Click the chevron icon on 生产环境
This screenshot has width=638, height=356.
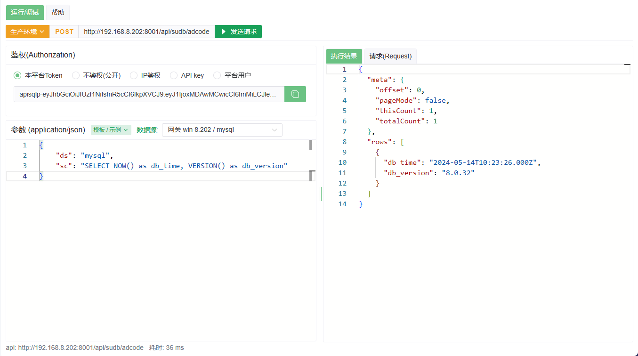tap(42, 32)
